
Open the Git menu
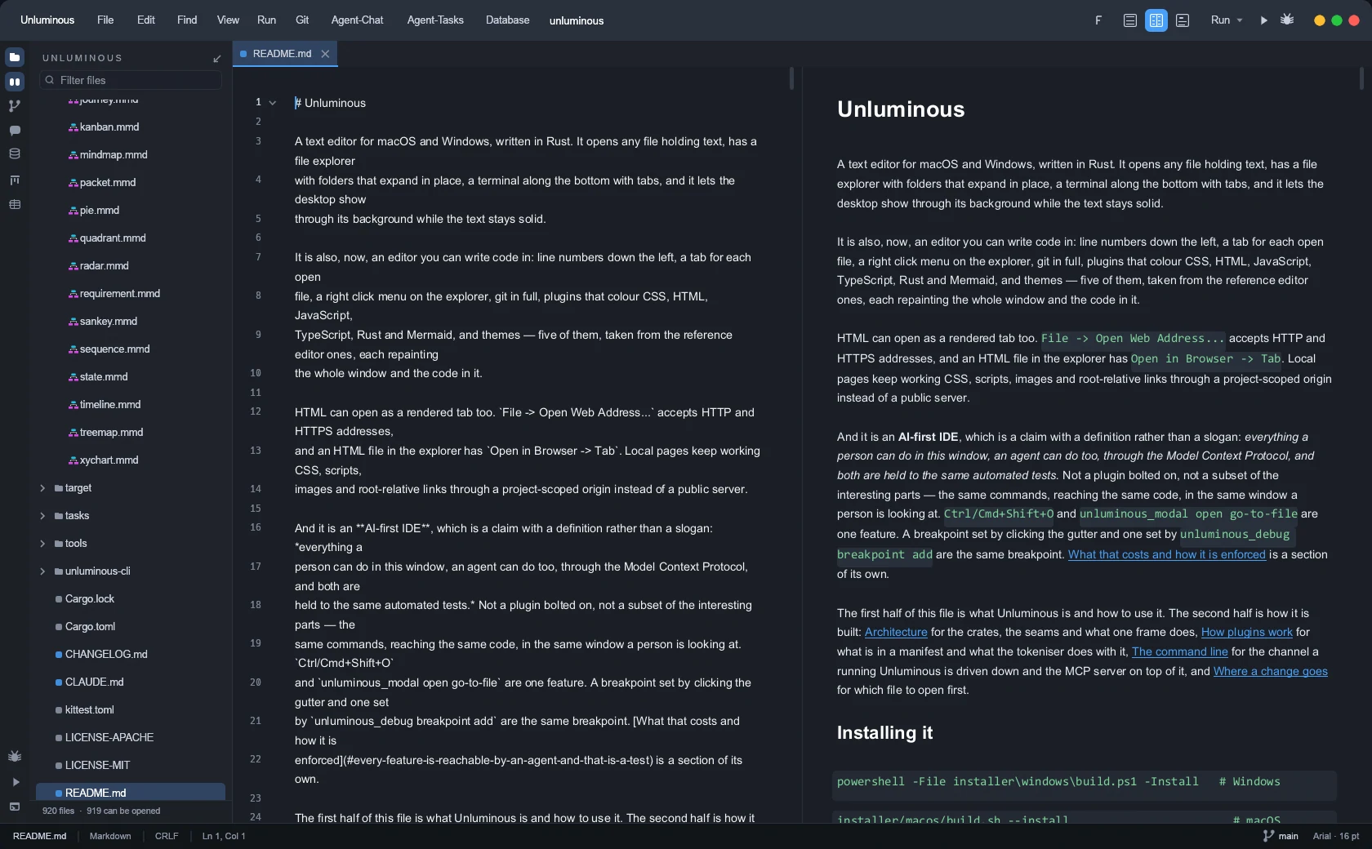(302, 20)
